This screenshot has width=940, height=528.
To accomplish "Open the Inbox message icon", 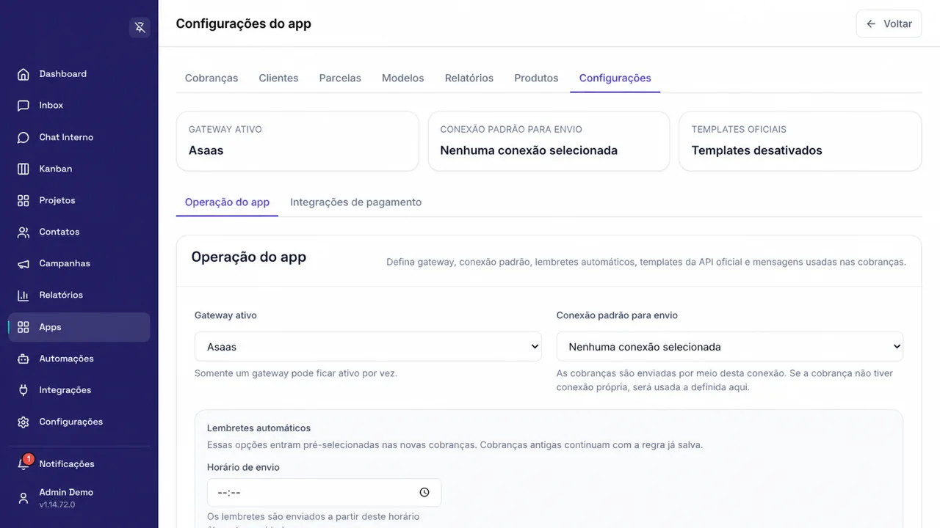I will coord(23,106).
